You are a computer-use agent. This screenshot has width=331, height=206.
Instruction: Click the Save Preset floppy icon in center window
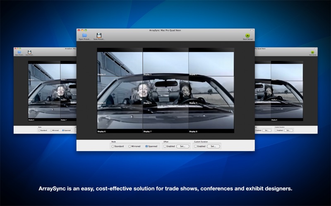99,35
